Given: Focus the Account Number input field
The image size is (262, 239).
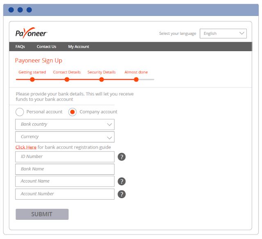Looking at the screenshot, I should click(x=65, y=194).
